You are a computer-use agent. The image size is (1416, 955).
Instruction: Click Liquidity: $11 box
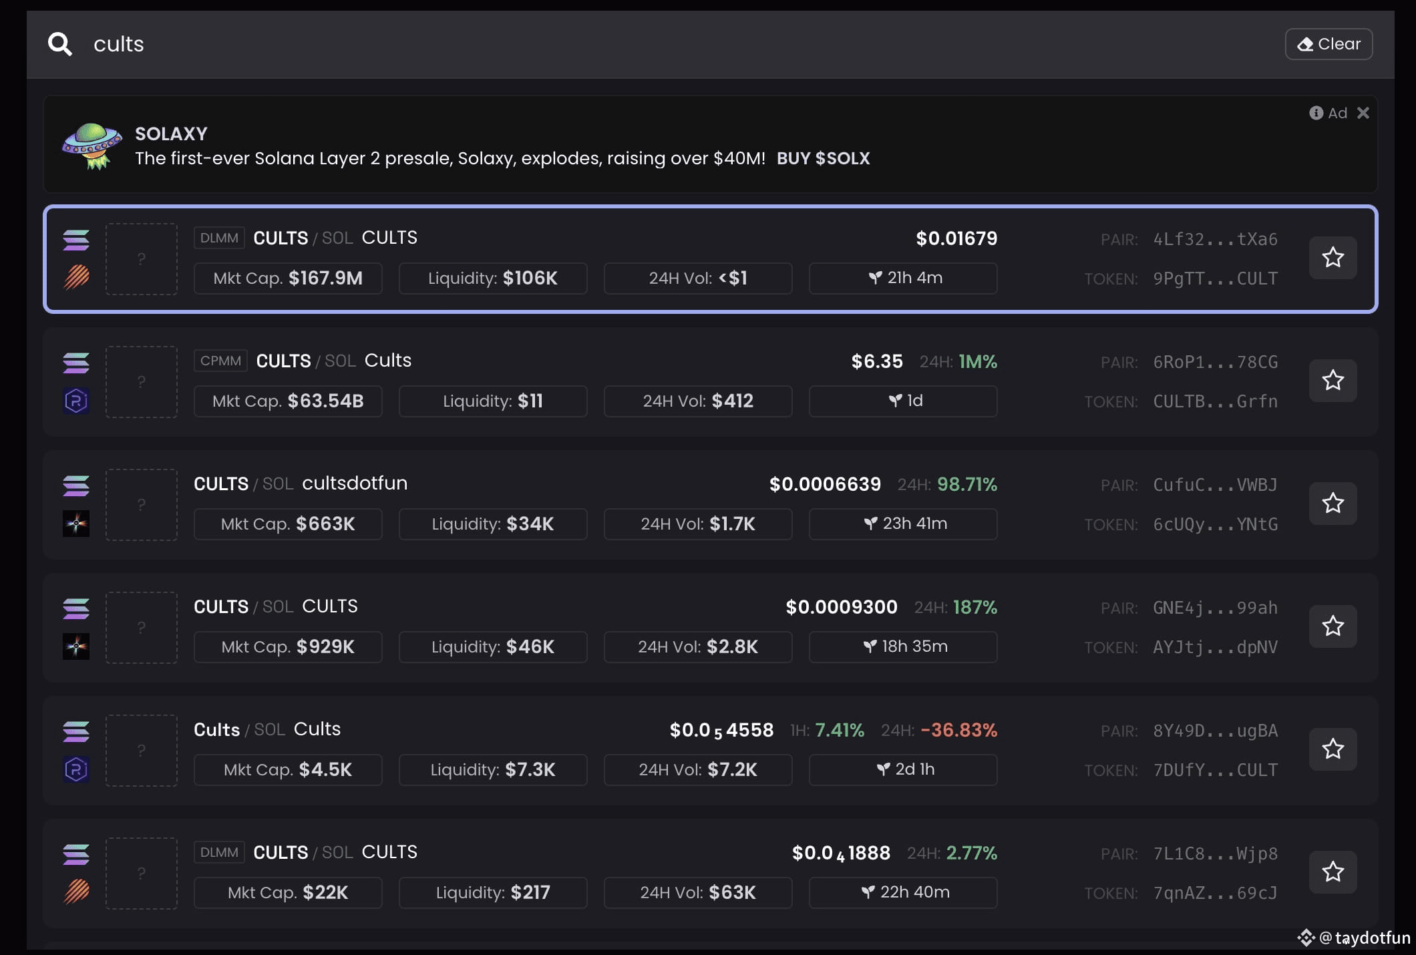493,401
